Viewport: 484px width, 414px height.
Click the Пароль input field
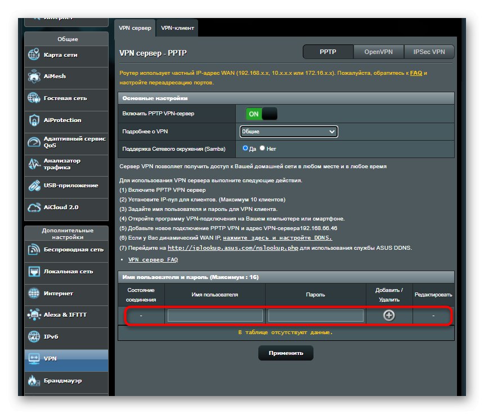(x=316, y=316)
